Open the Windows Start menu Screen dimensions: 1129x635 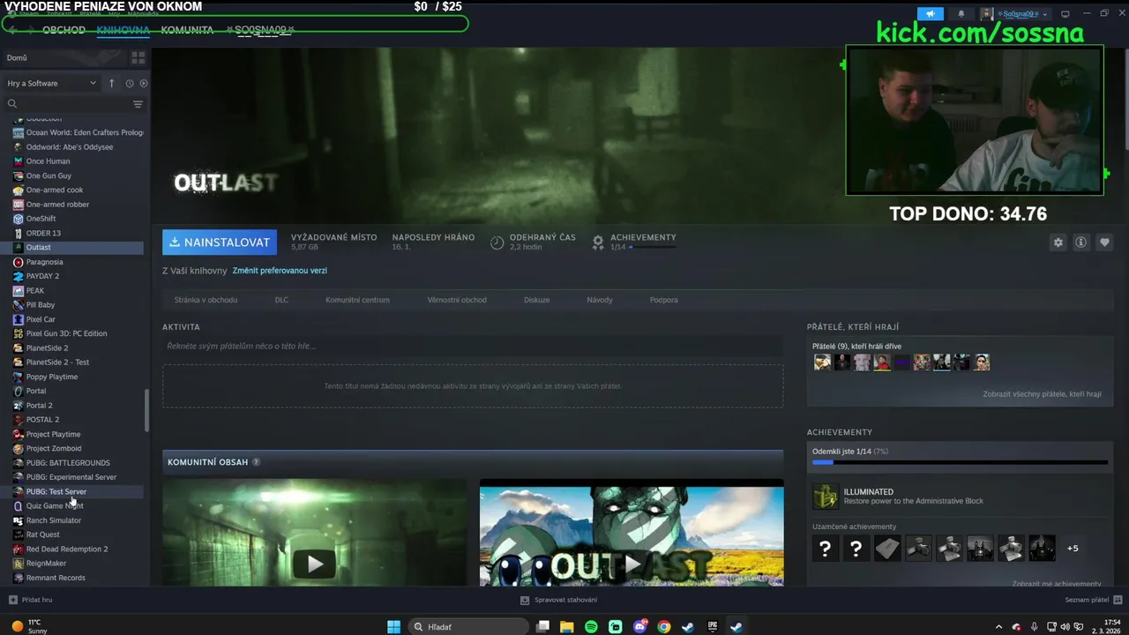pyautogui.click(x=393, y=627)
